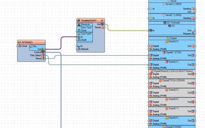
Task: Click the I2C In pin on the board
Action: pyautogui.click(x=150, y=30)
